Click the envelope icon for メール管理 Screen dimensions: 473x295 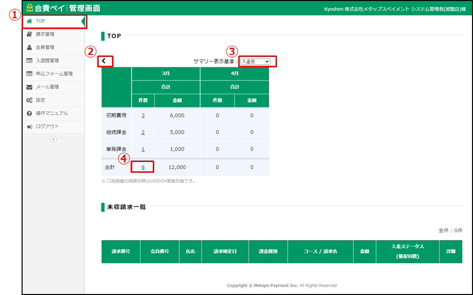pos(29,87)
